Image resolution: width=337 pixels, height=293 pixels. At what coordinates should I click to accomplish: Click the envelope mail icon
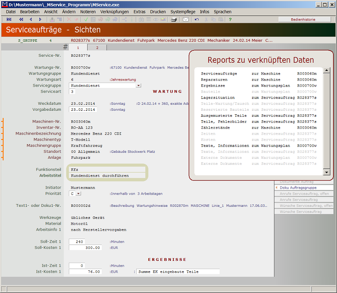tap(186, 19)
